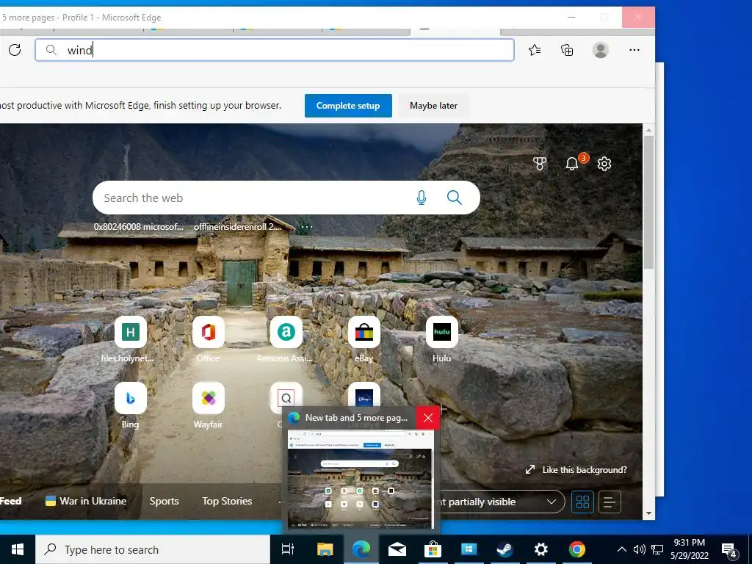Open the Wayfair quick link tile
752x564 pixels.
(208, 398)
